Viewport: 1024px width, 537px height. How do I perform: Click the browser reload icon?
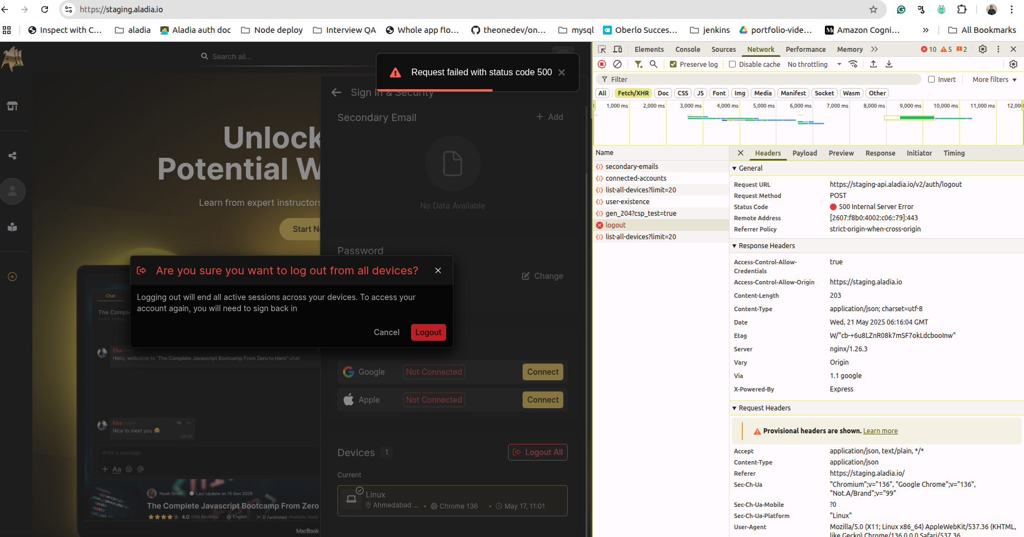(45, 9)
